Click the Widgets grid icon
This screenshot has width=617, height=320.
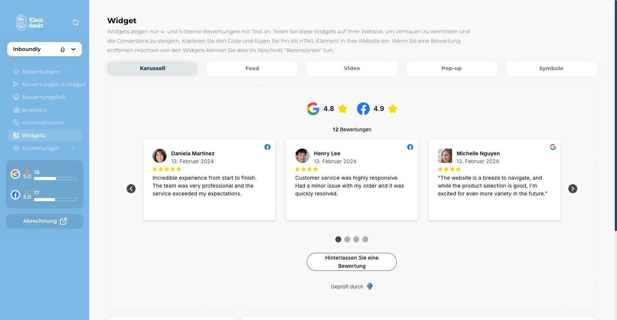pyautogui.click(x=16, y=135)
